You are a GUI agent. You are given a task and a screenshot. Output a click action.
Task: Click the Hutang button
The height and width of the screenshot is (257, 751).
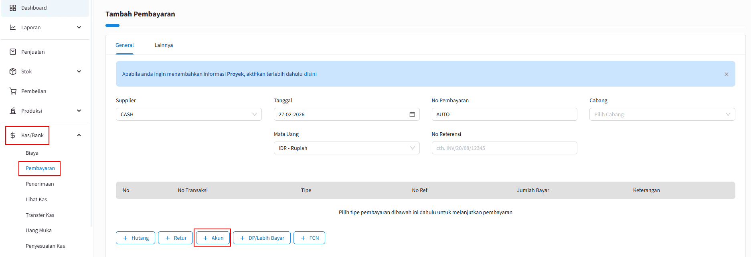(x=136, y=238)
